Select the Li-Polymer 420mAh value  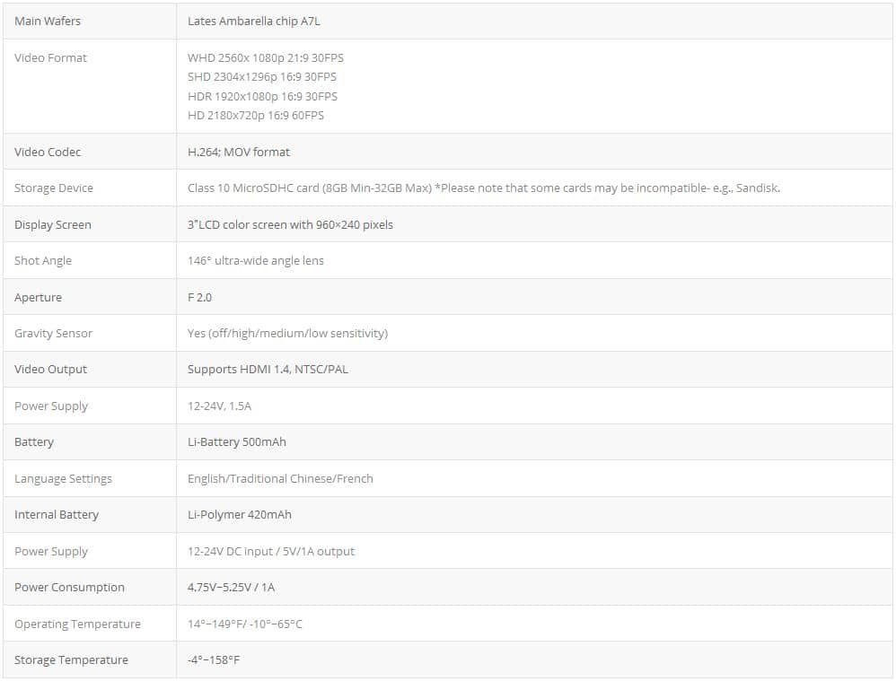(x=239, y=515)
